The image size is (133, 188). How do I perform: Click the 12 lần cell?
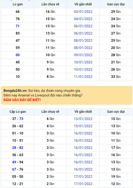click(x=116, y=184)
